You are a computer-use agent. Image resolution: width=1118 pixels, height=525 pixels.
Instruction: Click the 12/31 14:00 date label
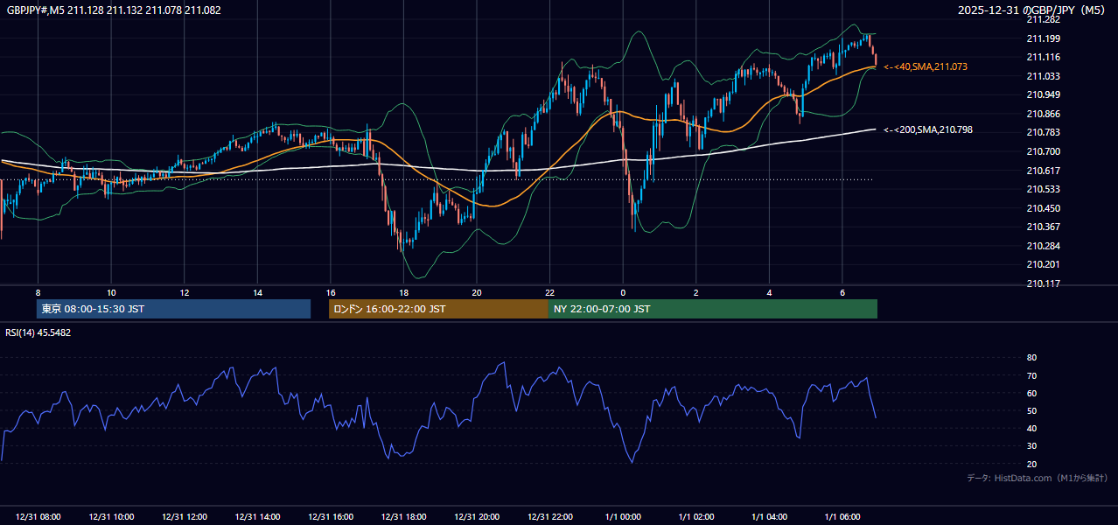coord(257,517)
